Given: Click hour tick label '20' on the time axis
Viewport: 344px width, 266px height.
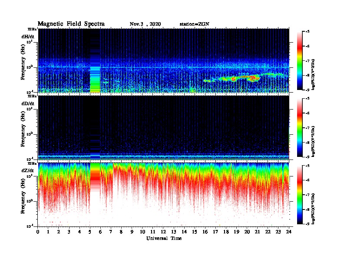Looking at the screenshot, I should point(247,232).
